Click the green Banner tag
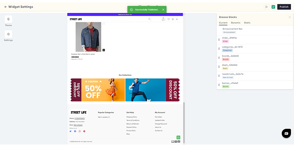294x147 pixels. (x=226, y=87)
